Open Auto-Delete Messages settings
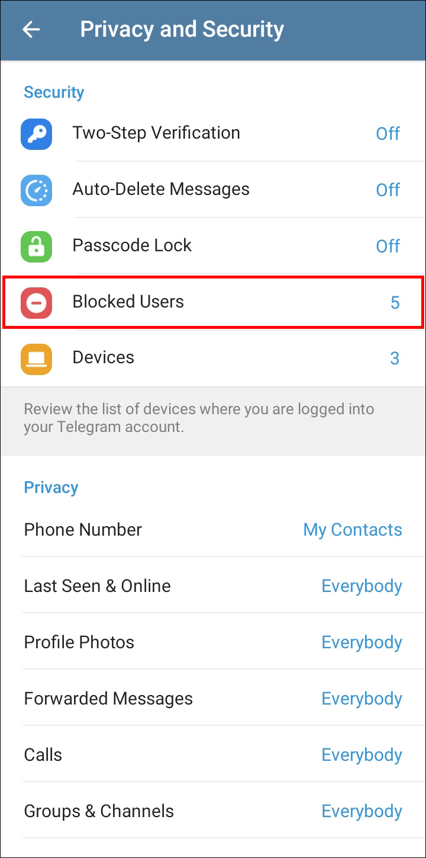Viewport: 426px width, 858px height. coord(161,189)
